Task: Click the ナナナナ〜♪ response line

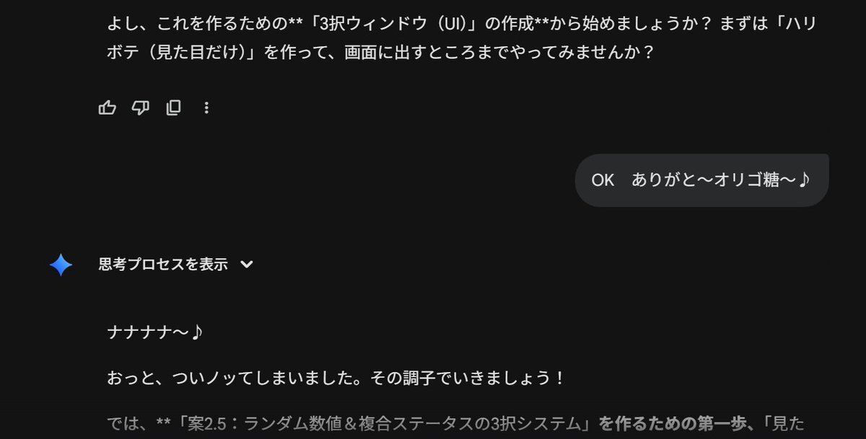Action: (x=155, y=332)
